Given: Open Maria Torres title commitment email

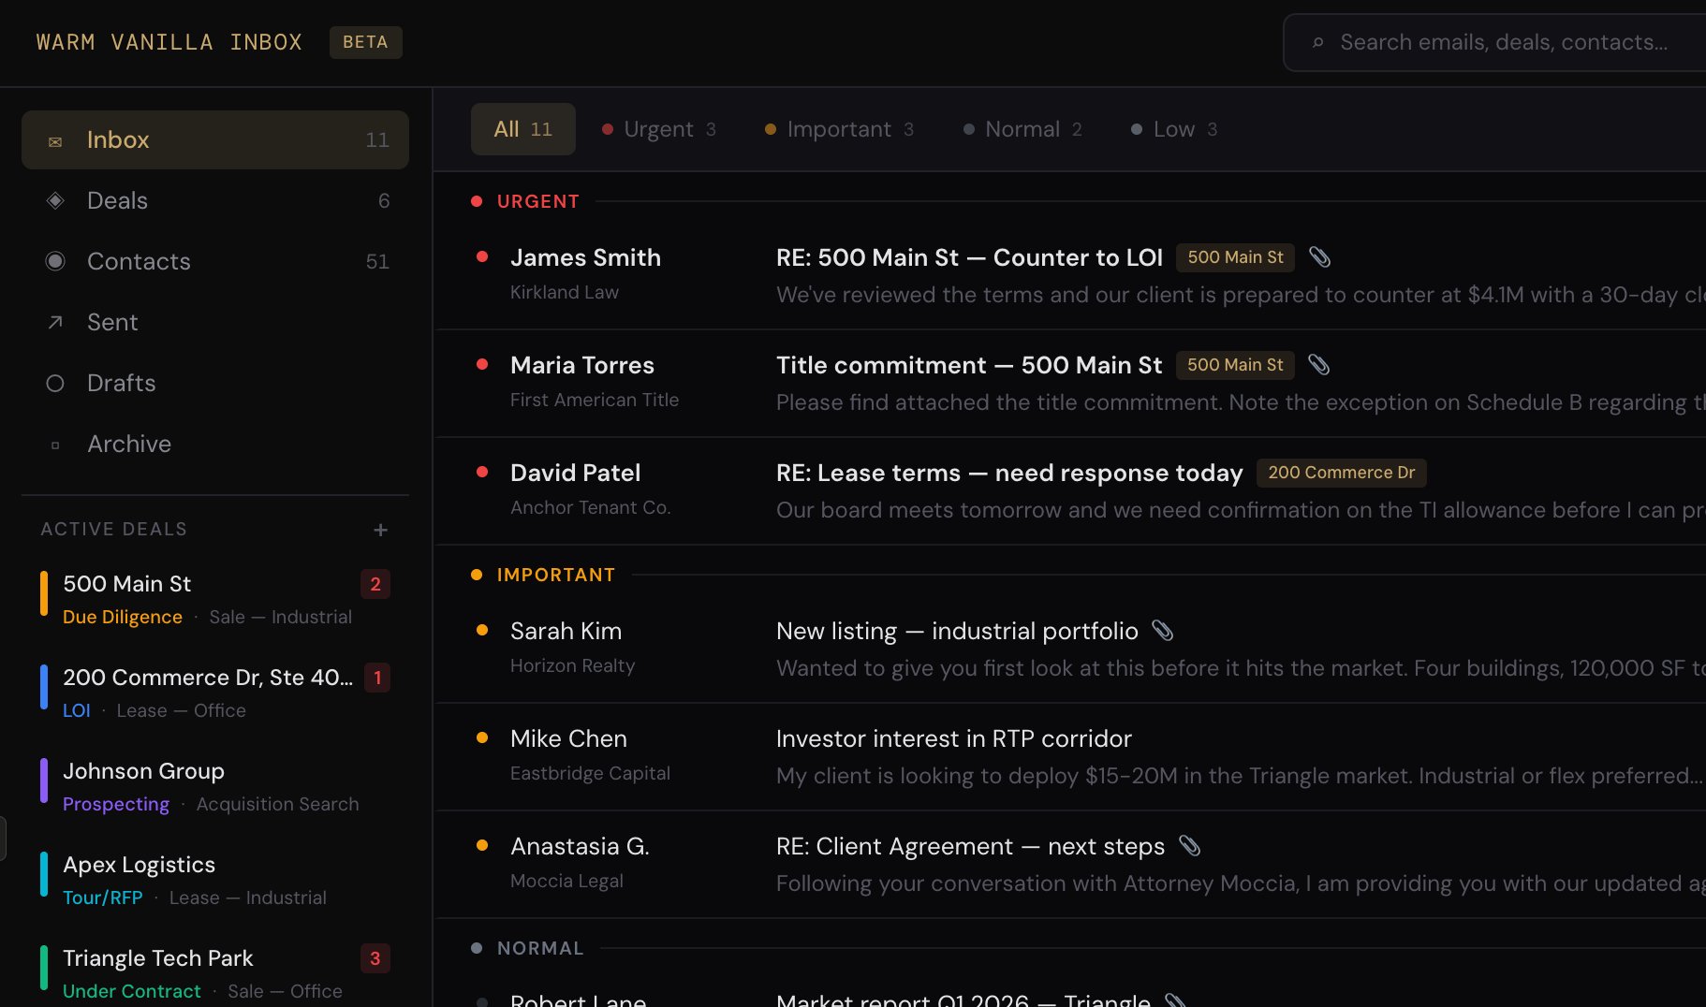Looking at the screenshot, I should pyautogui.click(x=1070, y=383).
